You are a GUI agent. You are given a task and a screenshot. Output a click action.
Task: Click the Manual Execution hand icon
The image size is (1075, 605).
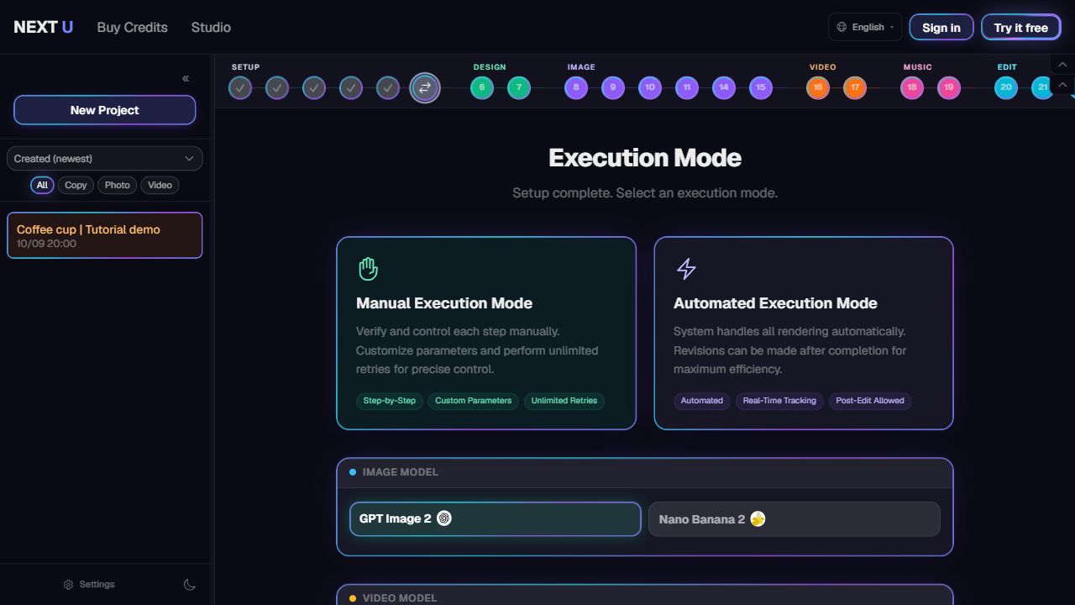368,269
